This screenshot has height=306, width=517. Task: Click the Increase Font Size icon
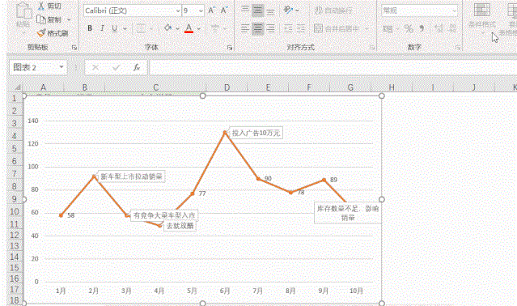(211, 11)
